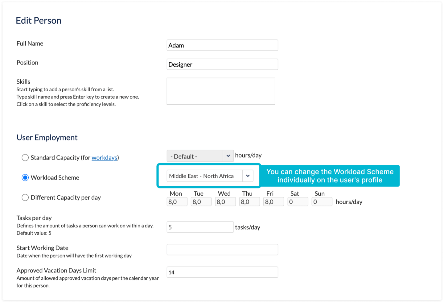Click the Thursday hours field
444x303 pixels.
(x=249, y=202)
